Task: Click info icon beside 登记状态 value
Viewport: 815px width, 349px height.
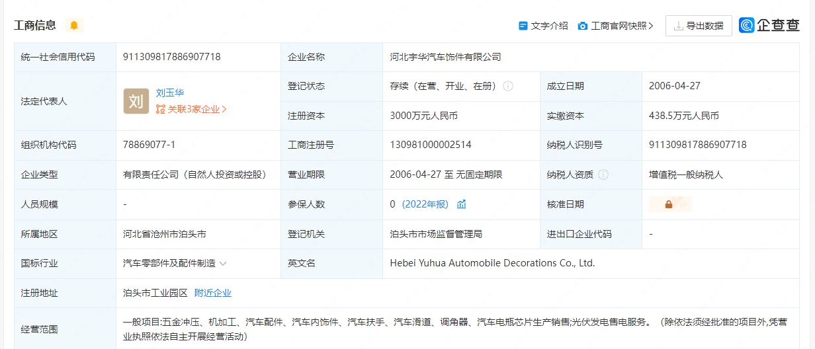Action: 508,86
